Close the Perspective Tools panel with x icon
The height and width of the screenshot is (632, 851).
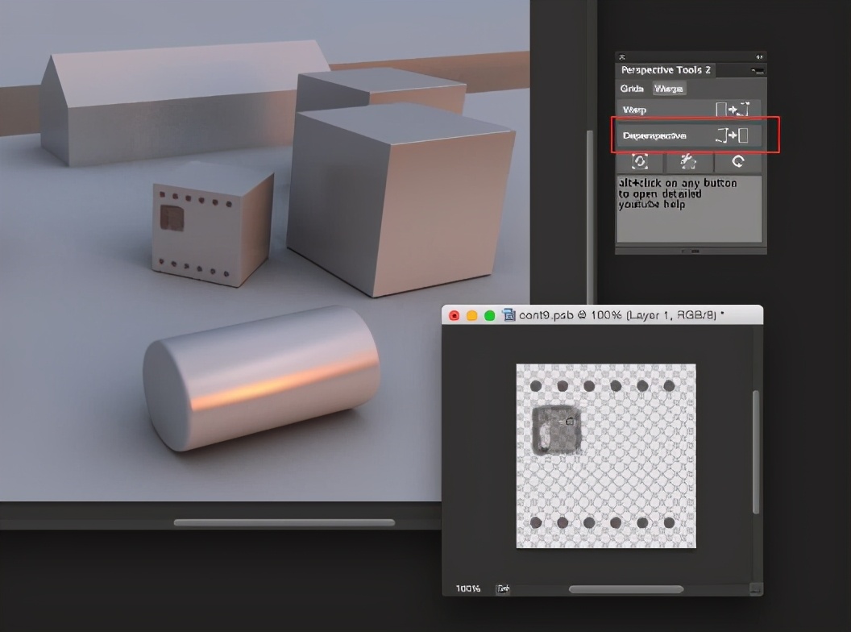pyautogui.click(x=622, y=57)
